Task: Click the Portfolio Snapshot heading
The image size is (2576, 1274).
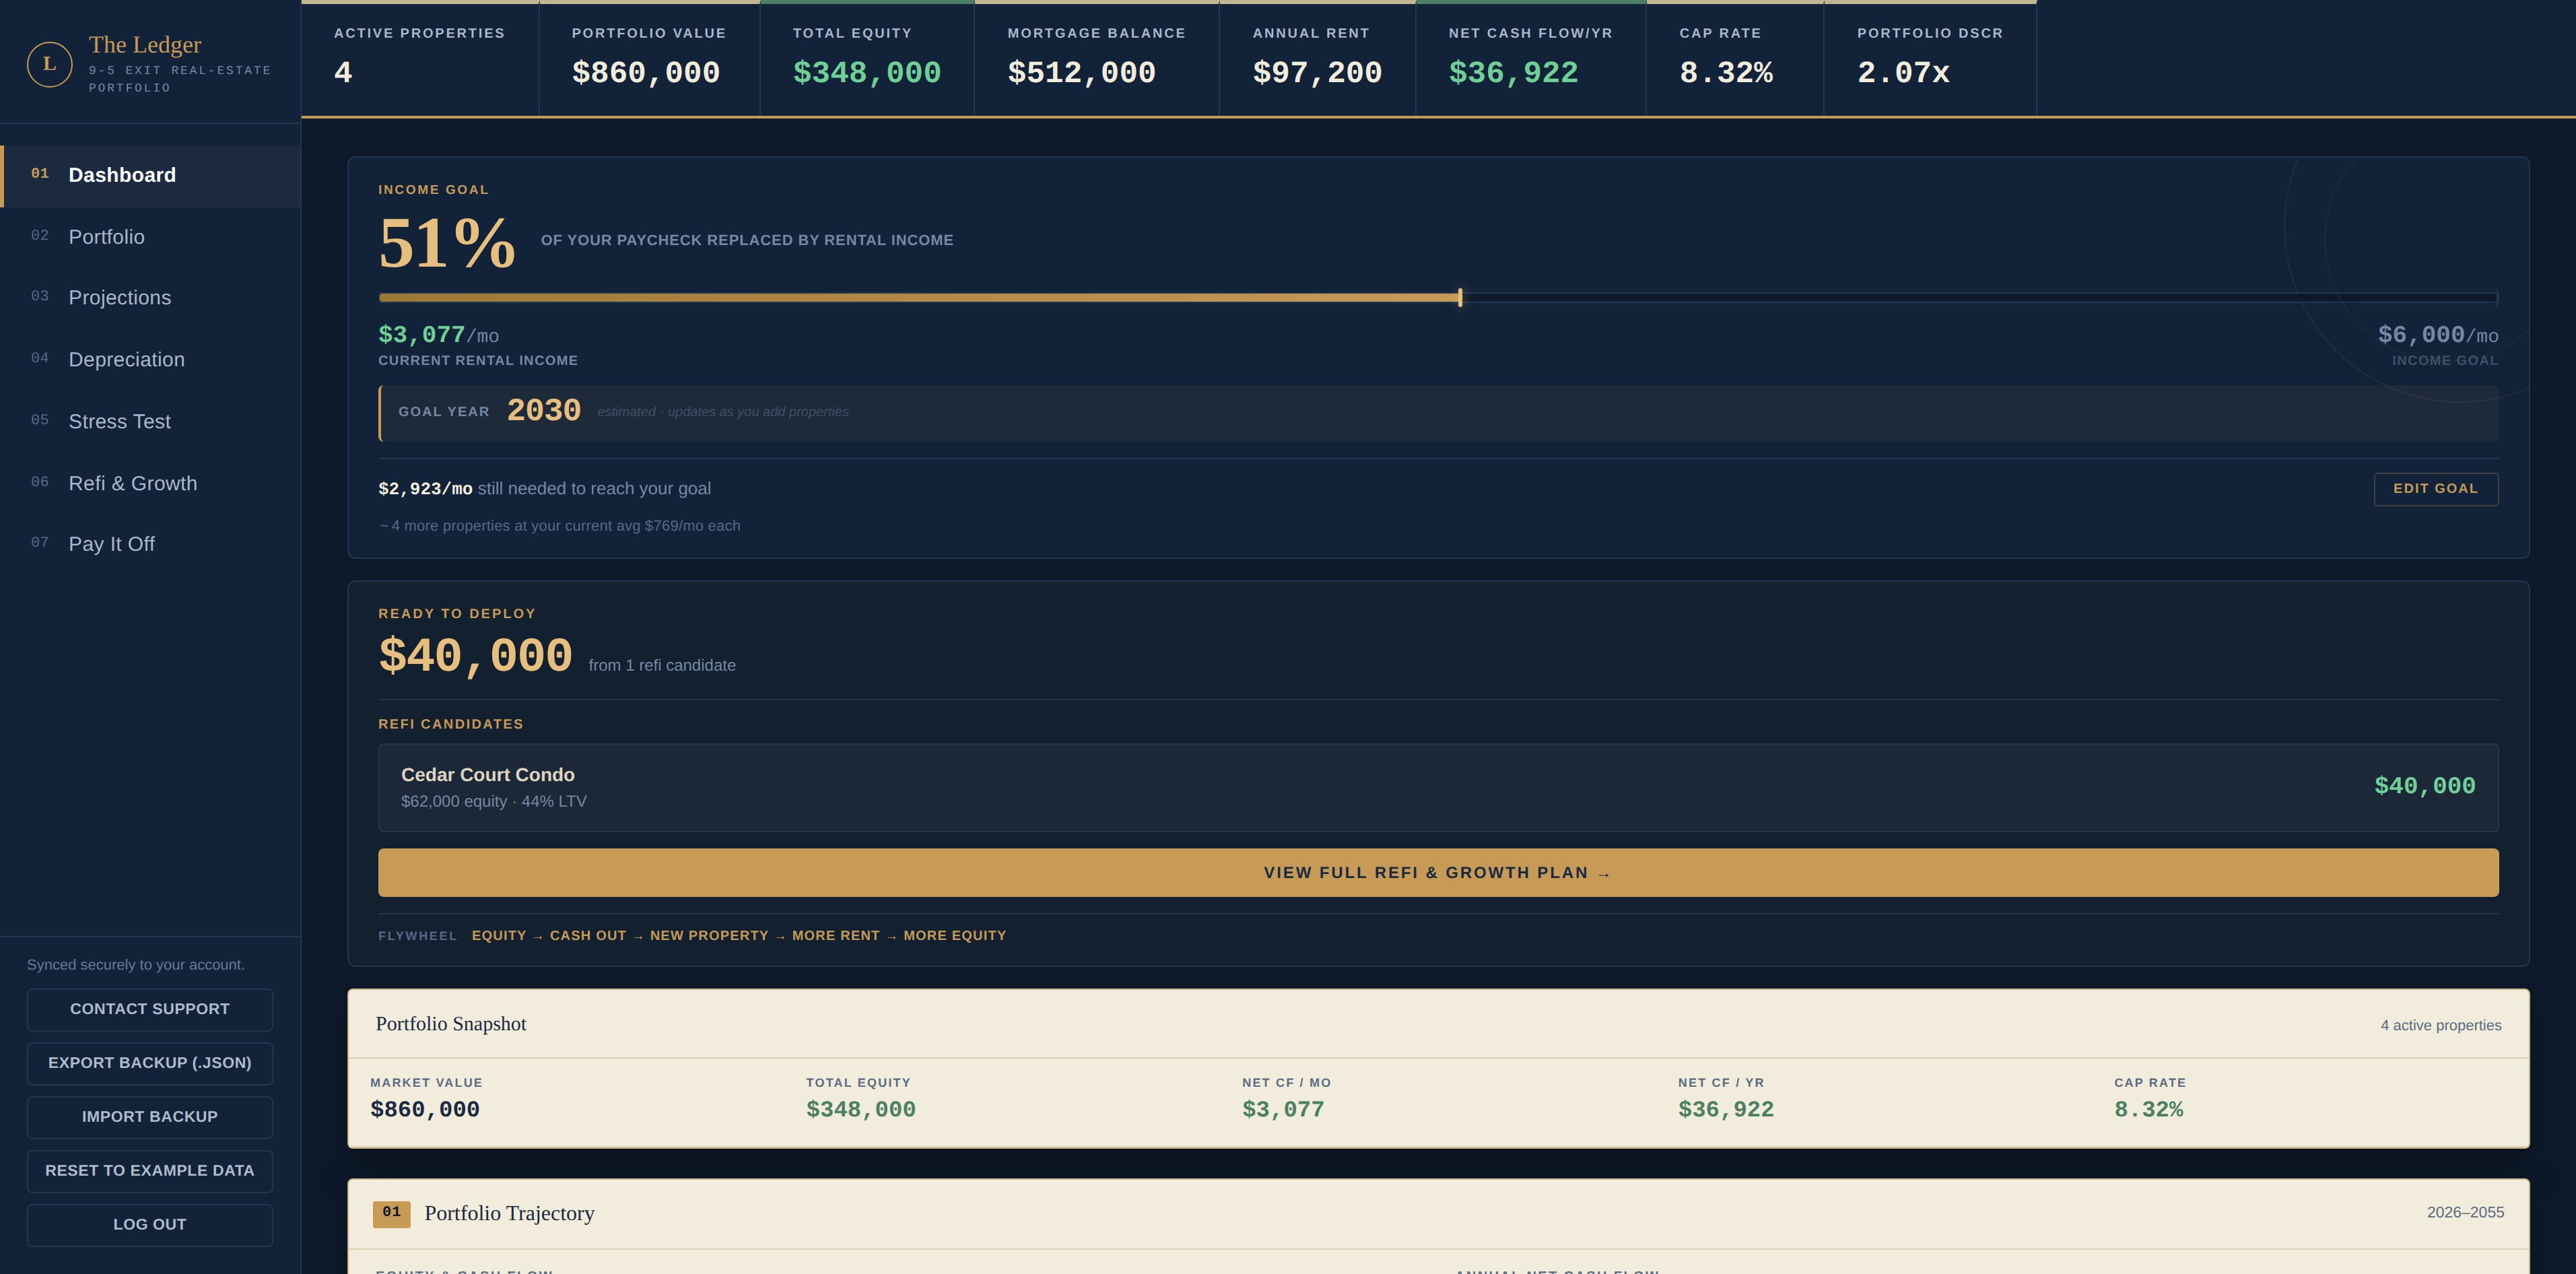Action: pos(451,1024)
